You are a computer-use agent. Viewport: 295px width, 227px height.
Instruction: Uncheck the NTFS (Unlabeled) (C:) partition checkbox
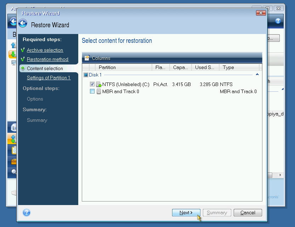click(92, 84)
